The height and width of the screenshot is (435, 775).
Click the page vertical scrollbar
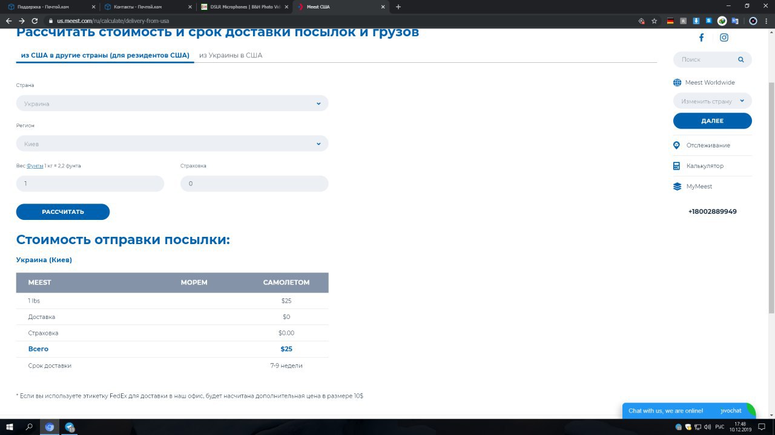click(x=771, y=198)
